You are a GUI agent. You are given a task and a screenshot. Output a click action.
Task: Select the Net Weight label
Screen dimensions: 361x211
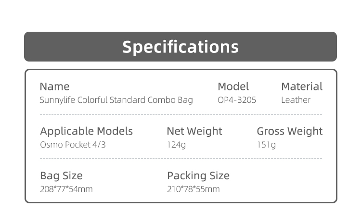coord(194,131)
